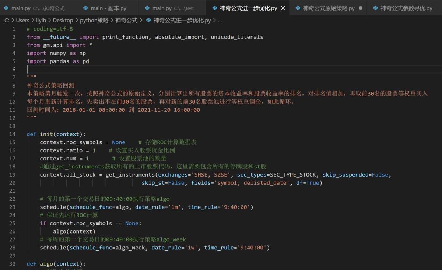Screen dimensions: 442x270
Task: Click the Python icon on the main - 副本.py tab
Action: (85, 7)
